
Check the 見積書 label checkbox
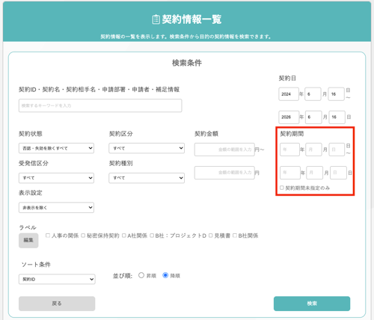tap(210, 236)
